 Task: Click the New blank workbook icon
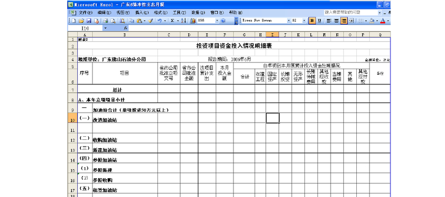pos(74,20)
